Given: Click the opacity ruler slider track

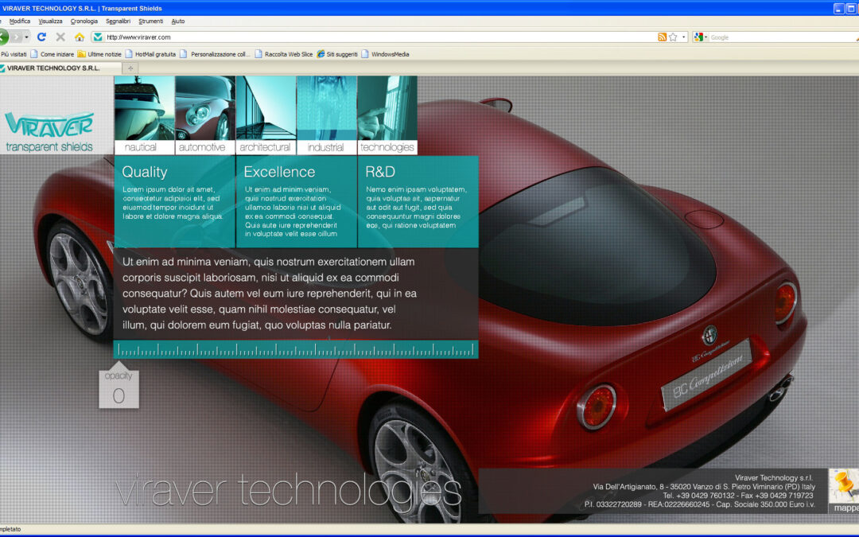Looking at the screenshot, I should point(296,349).
